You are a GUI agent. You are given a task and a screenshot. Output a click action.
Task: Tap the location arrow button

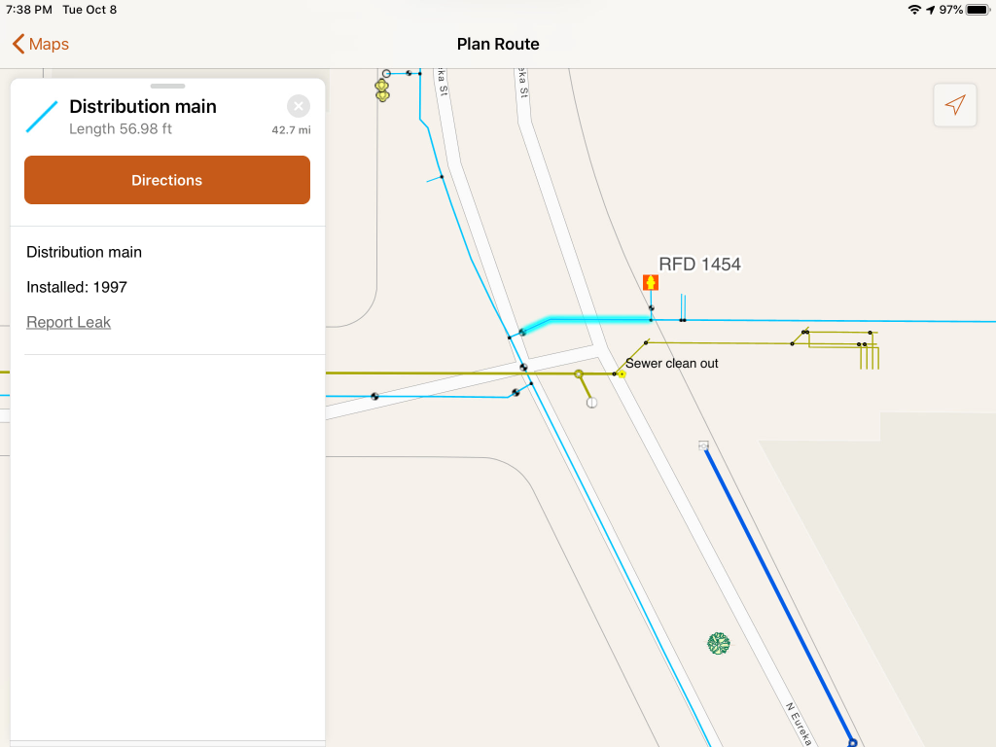pos(955,105)
